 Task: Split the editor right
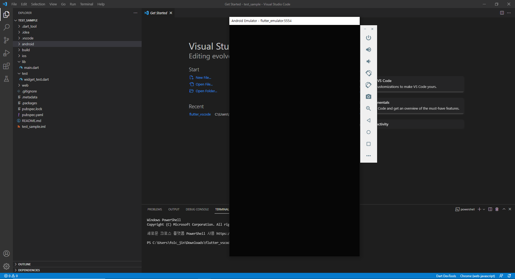502,13
